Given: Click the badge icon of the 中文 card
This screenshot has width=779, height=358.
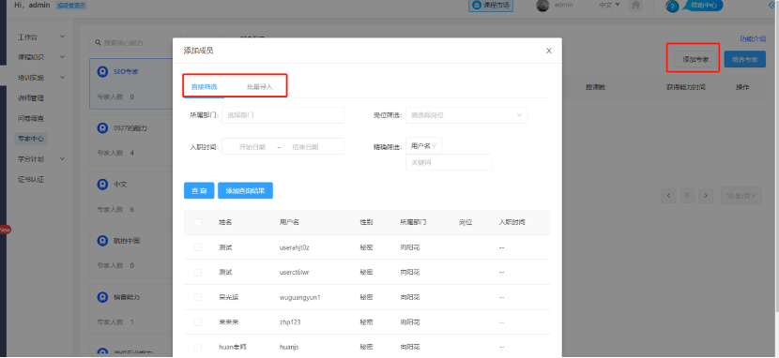Looking at the screenshot, I should coord(102,185).
